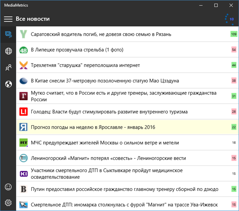
Task: Click the smiley feedback icon
Action: (x=8, y=187)
